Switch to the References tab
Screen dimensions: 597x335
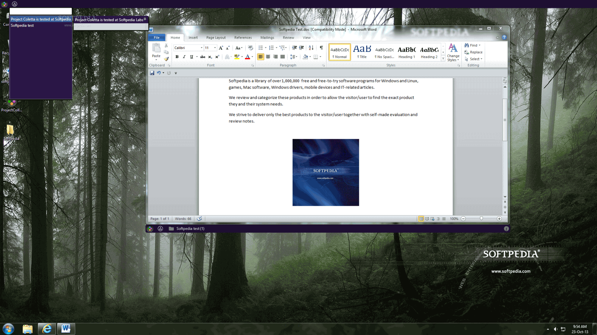[x=243, y=38]
